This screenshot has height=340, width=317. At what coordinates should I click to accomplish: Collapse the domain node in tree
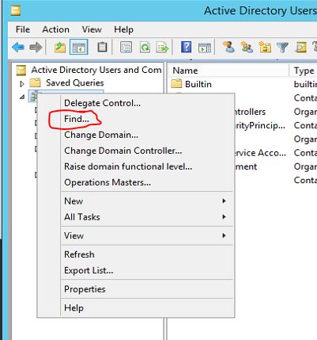coord(22,97)
